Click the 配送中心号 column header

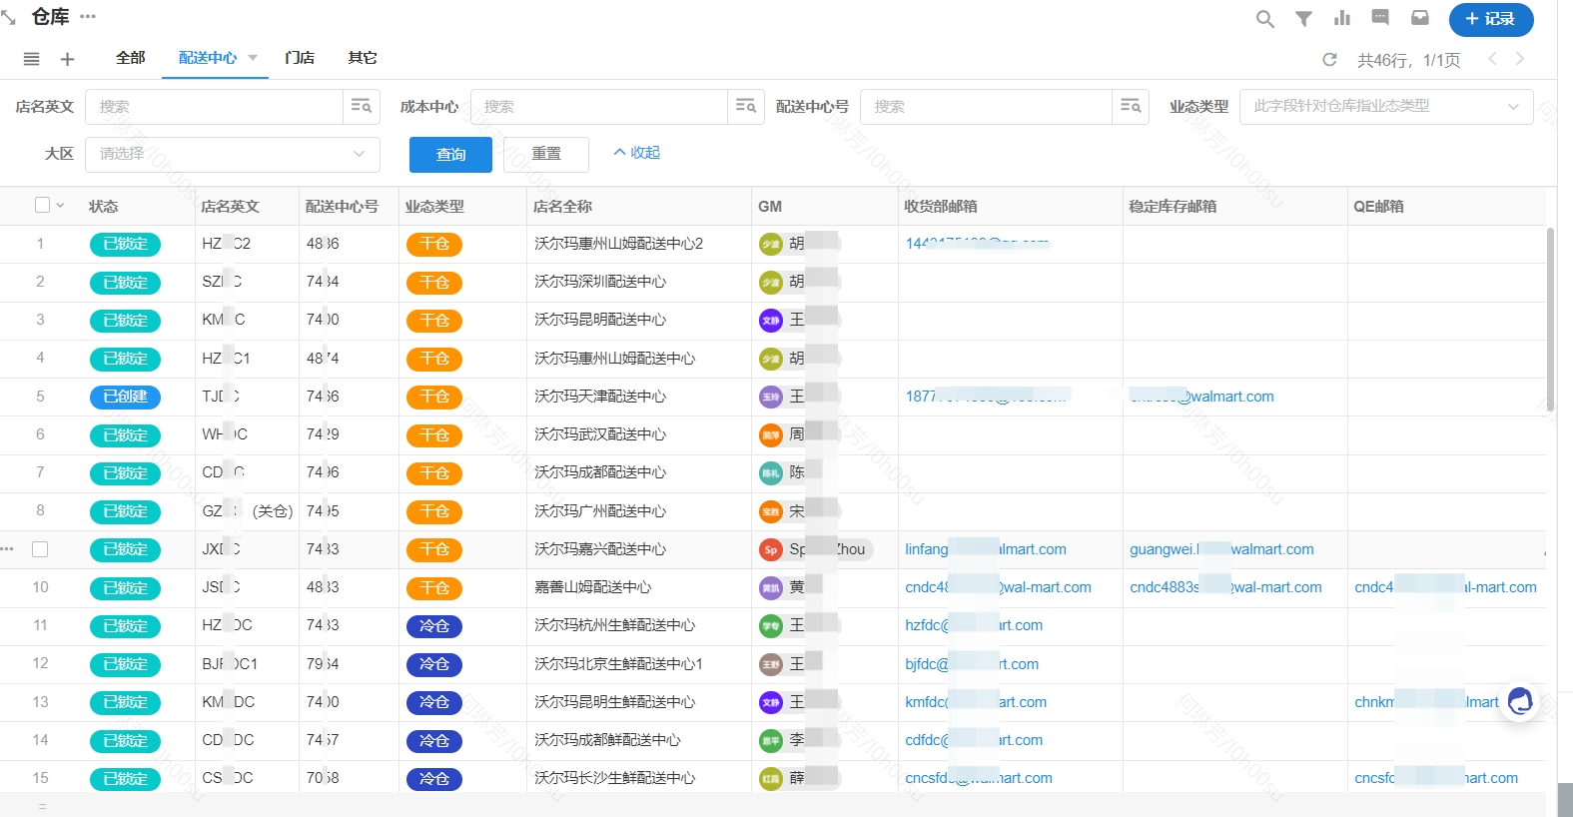pyautogui.click(x=342, y=206)
